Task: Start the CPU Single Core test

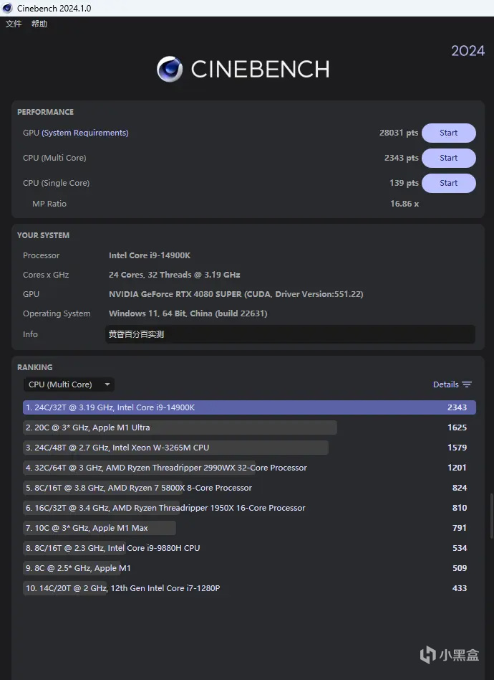Action: coord(449,183)
